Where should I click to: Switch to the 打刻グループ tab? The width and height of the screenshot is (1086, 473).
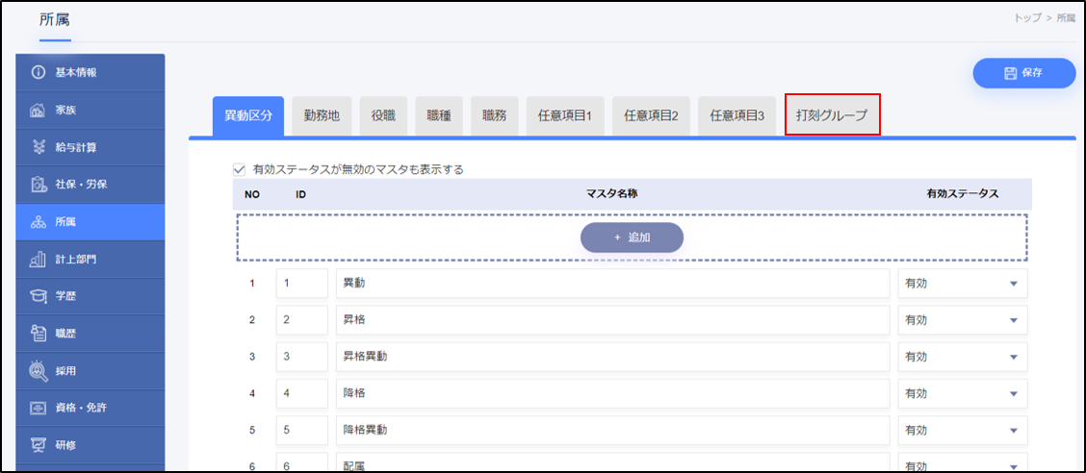point(832,115)
